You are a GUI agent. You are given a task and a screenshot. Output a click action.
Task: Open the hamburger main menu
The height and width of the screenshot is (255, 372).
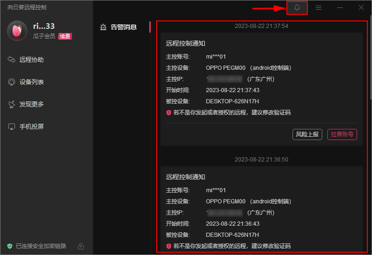(319, 8)
